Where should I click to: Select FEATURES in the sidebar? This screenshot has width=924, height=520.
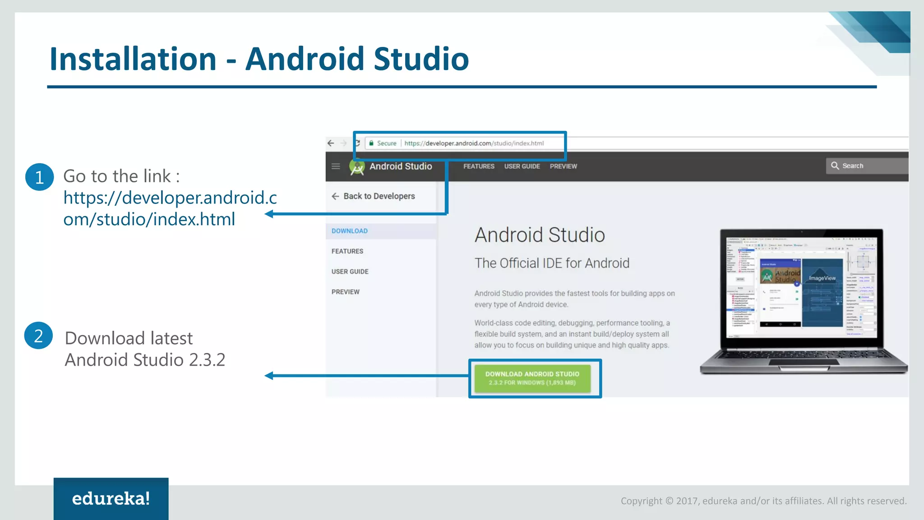(347, 251)
